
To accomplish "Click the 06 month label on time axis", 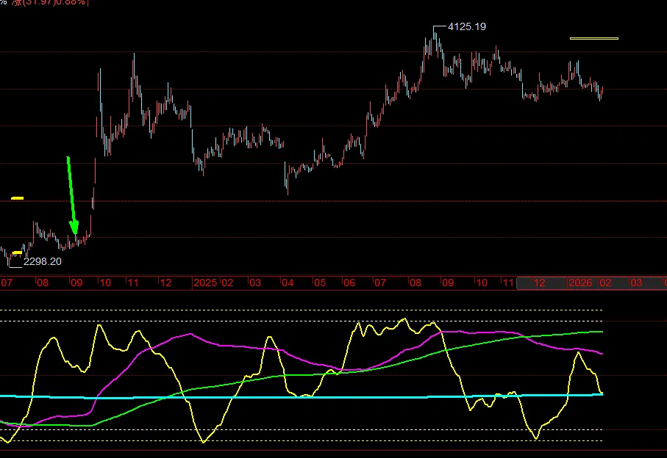I will [349, 283].
